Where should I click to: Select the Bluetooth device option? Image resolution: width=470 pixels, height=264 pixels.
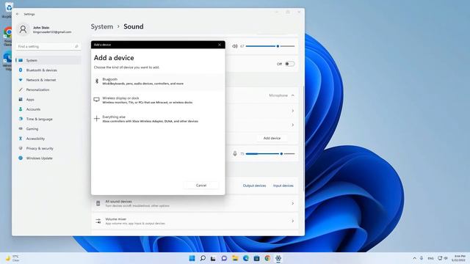click(158, 81)
